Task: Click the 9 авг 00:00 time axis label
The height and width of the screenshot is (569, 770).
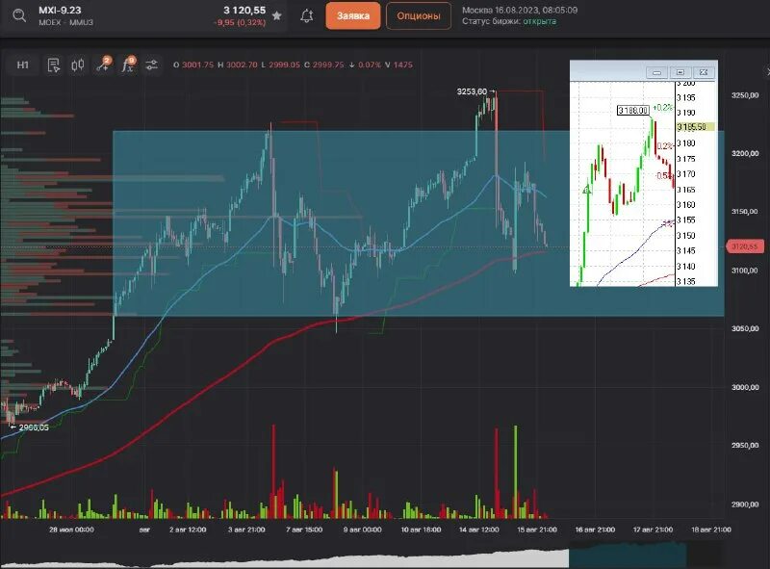Action: tap(363, 530)
